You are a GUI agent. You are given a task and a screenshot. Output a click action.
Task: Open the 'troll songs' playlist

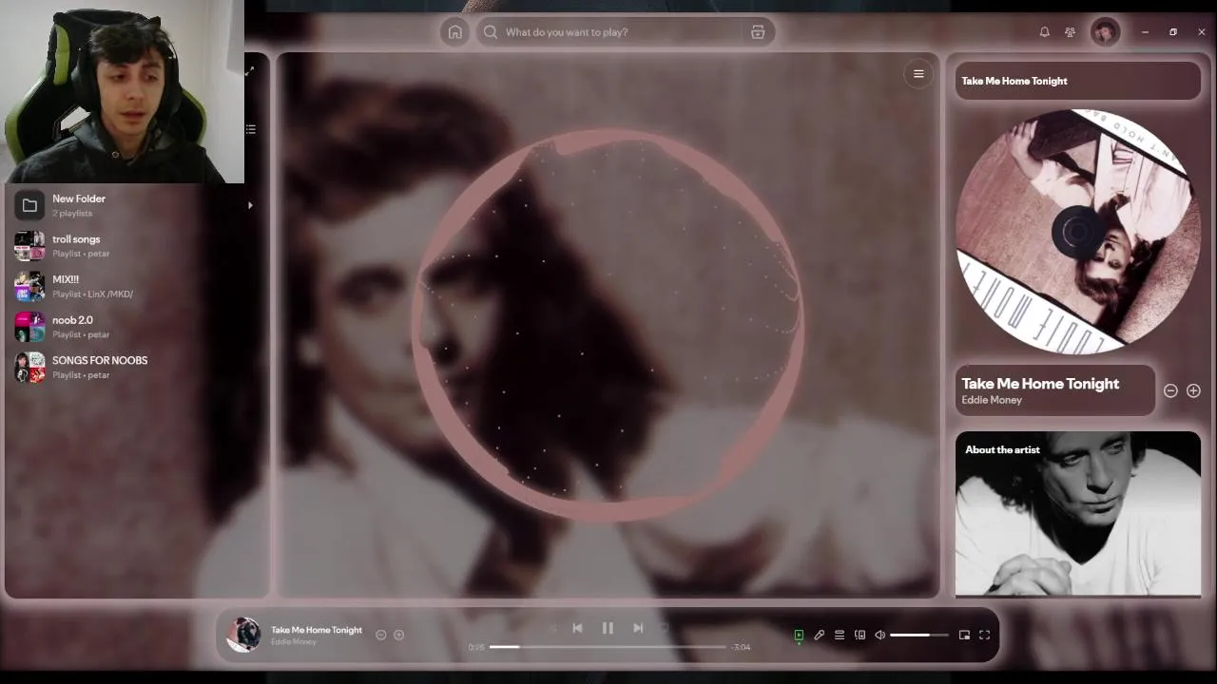click(135, 246)
